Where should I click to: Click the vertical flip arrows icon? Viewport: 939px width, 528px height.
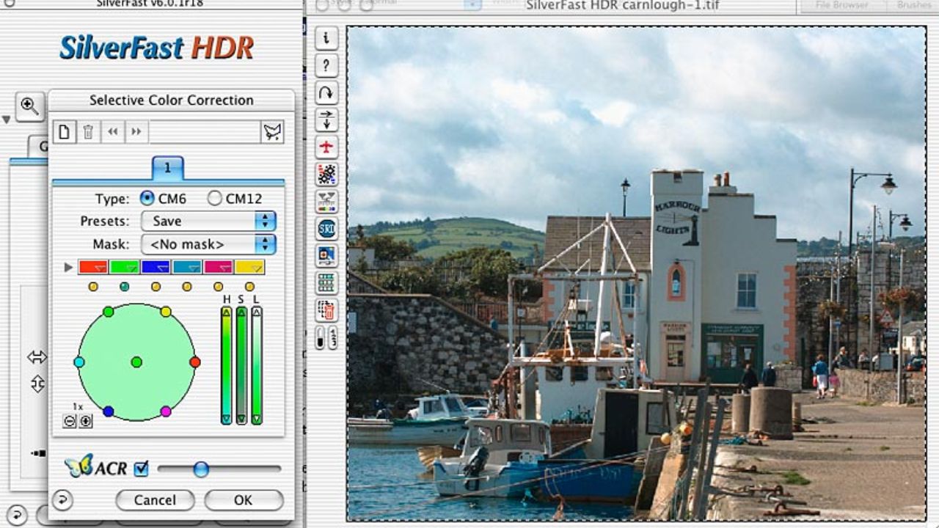[37, 383]
